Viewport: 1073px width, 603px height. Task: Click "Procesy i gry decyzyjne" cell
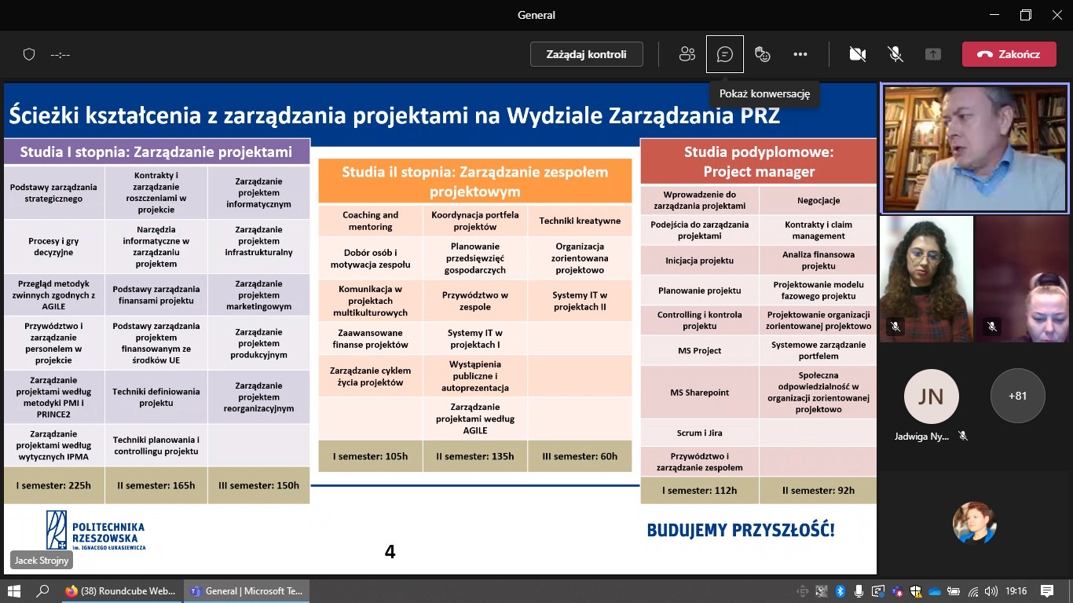53,247
